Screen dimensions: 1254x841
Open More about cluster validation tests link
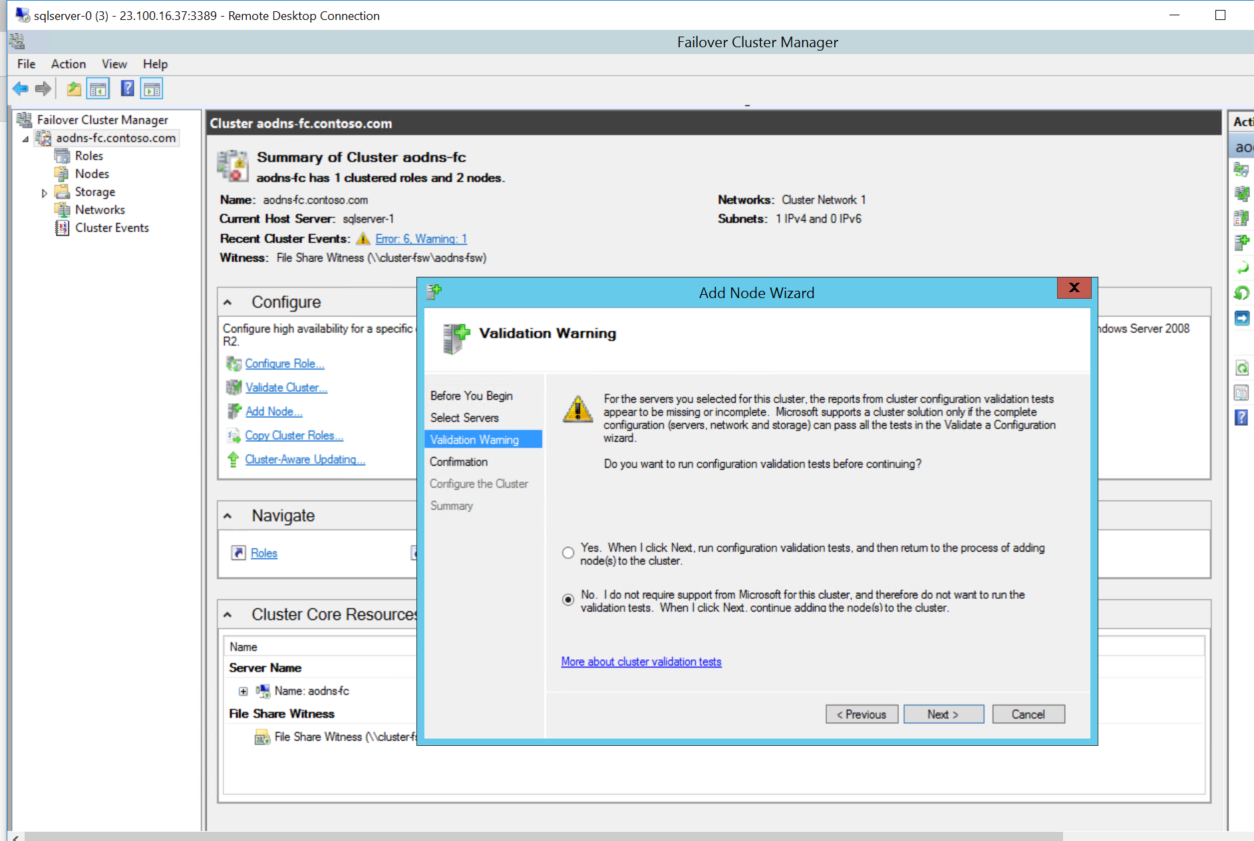tap(641, 661)
